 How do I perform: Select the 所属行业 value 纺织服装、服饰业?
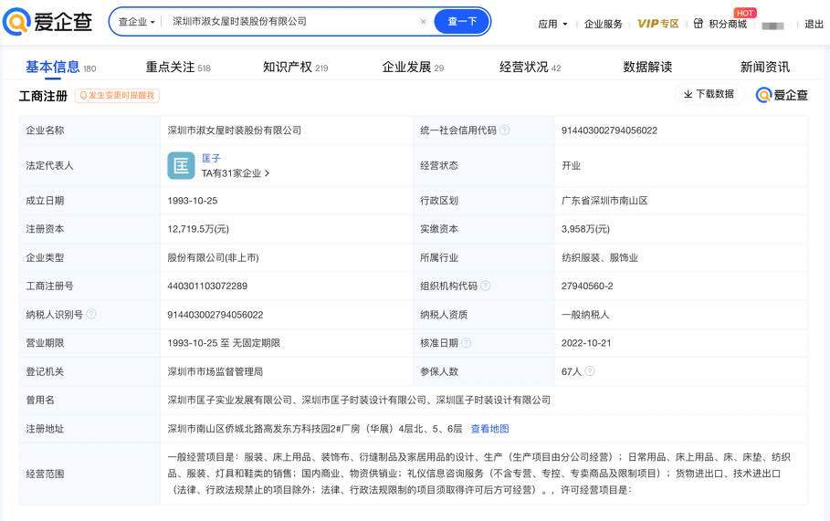tap(599, 257)
